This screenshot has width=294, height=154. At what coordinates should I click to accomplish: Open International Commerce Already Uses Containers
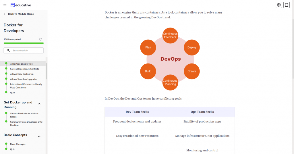click(26, 86)
